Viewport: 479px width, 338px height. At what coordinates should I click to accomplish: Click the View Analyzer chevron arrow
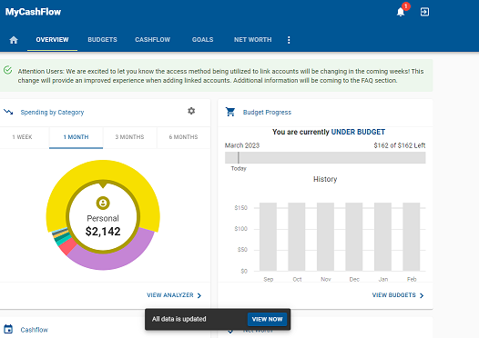[199, 295]
